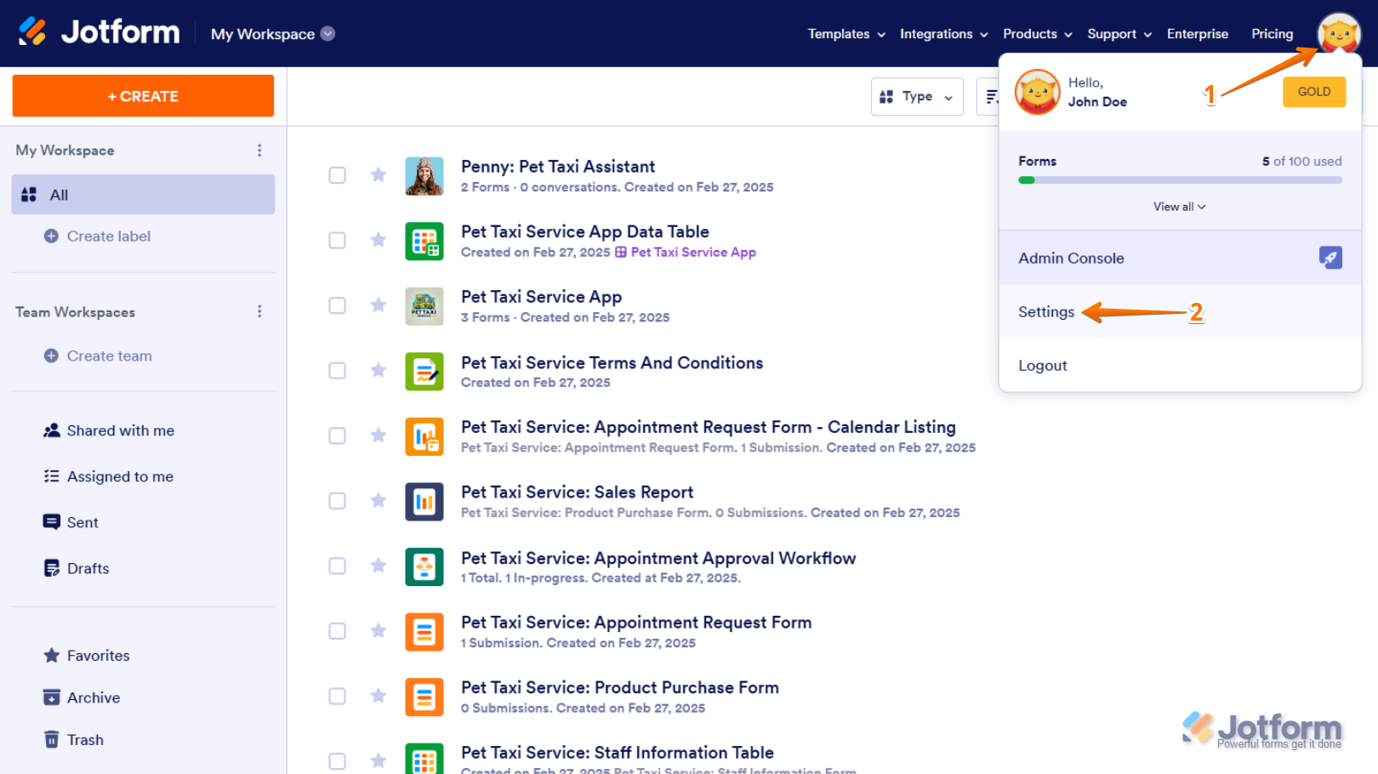Favorite the Pet Taxi Service App row
Image resolution: width=1378 pixels, height=774 pixels.
[379, 305]
